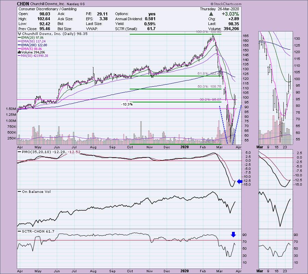Click the green up-triangle change indicator

tap(211, 14)
